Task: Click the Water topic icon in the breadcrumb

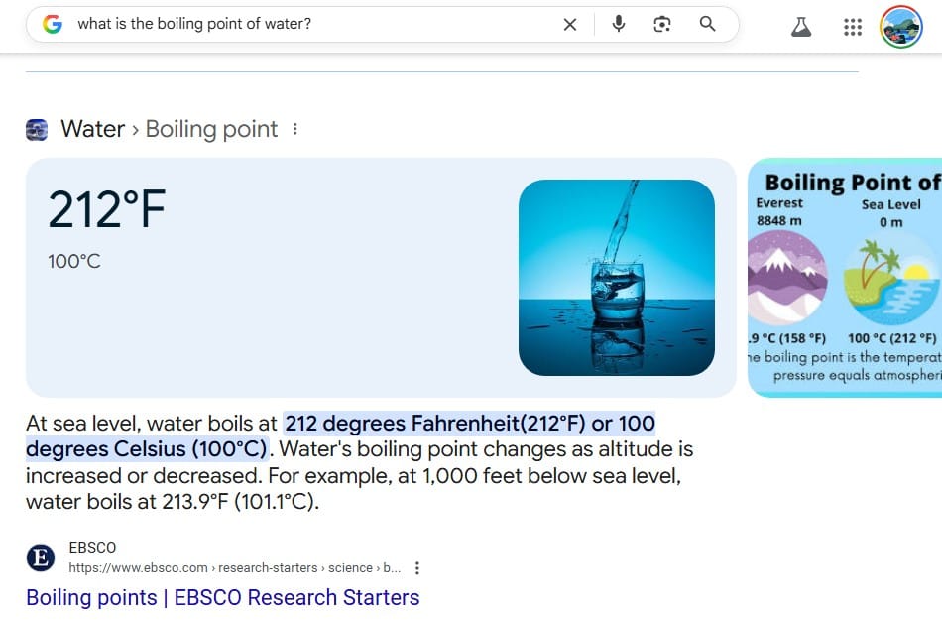Action: [x=37, y=129]
